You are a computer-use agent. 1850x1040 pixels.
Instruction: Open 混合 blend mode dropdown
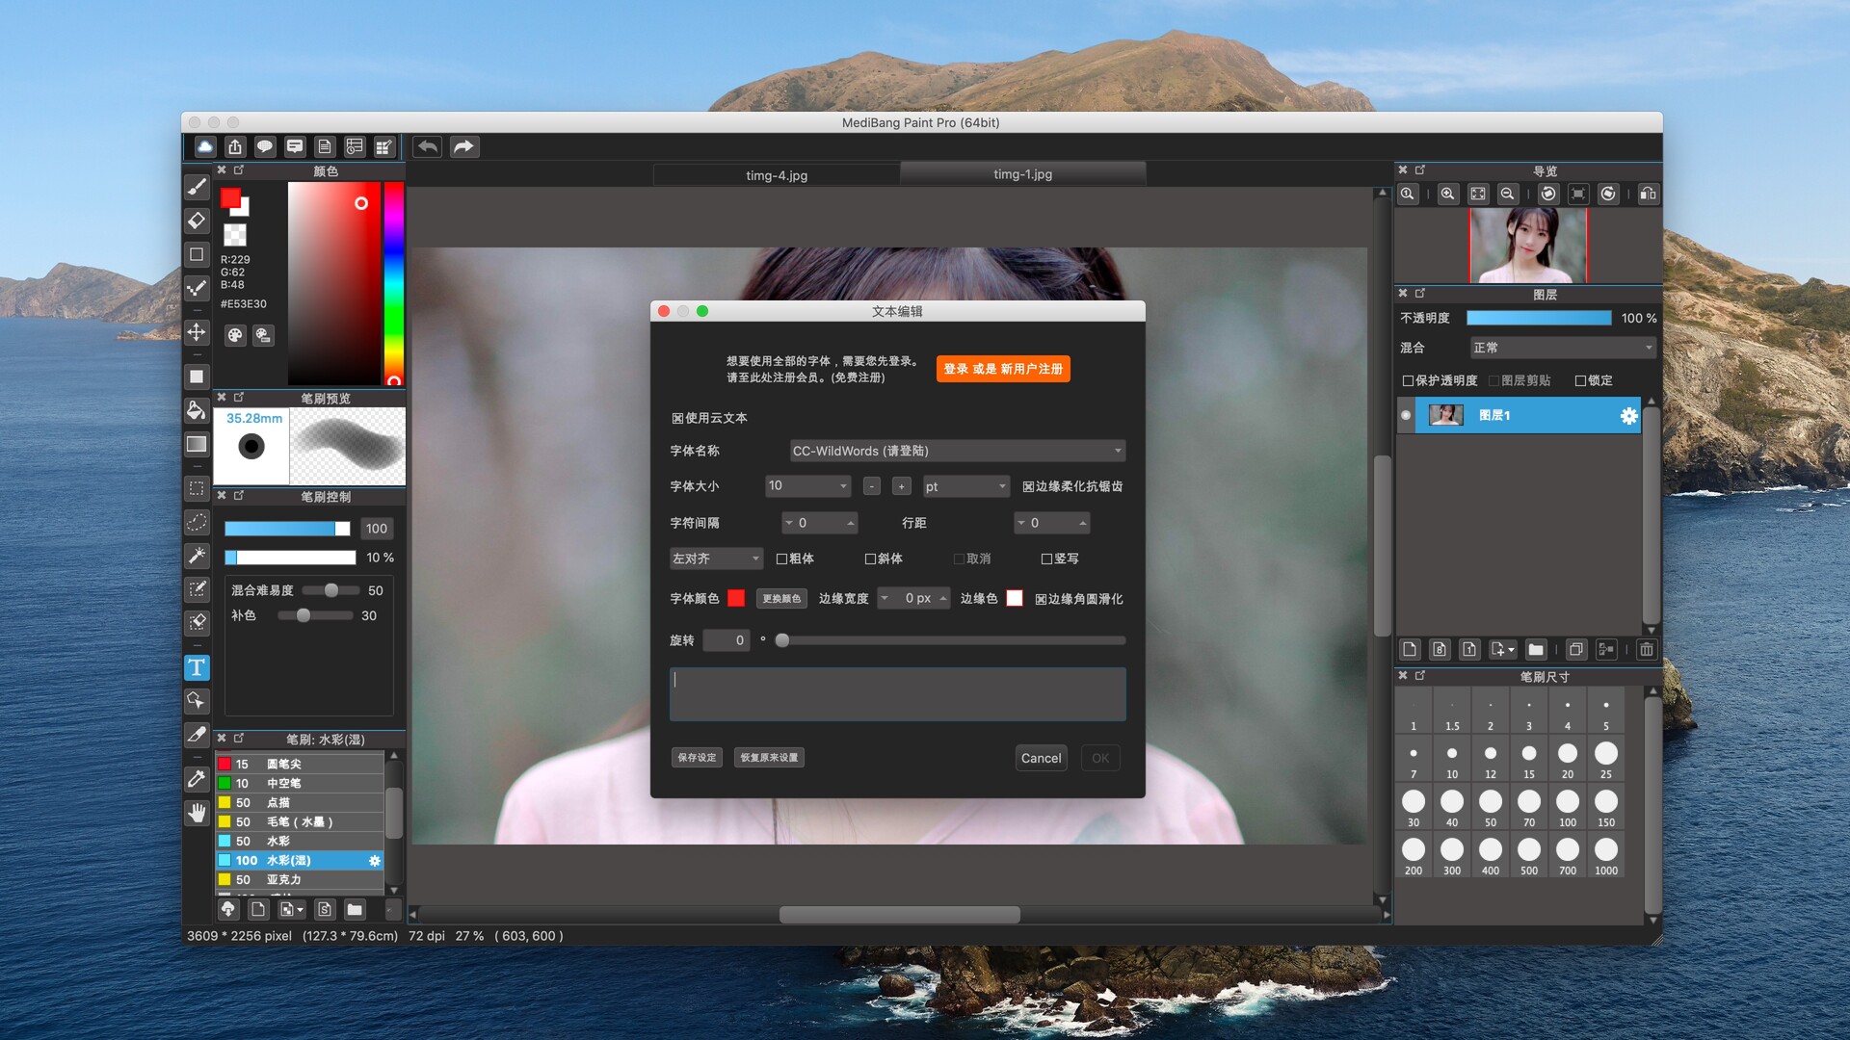[1562, 348]
